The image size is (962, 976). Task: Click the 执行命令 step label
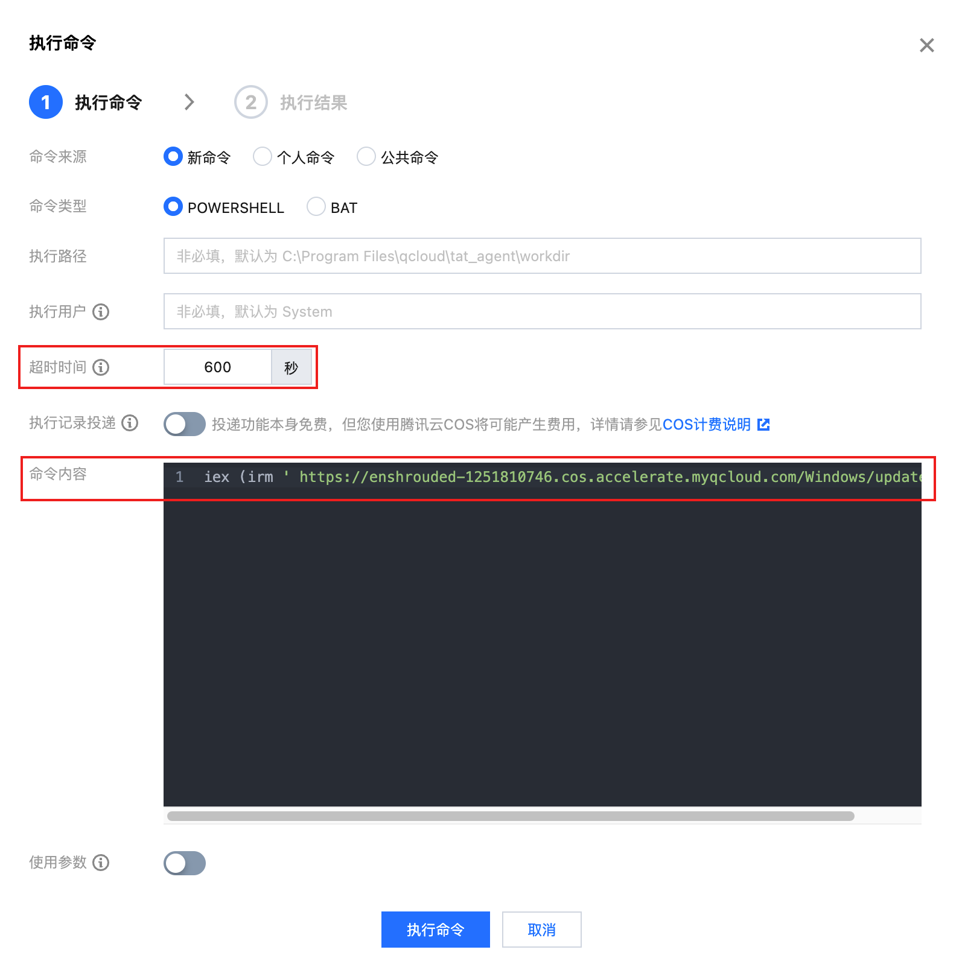click(x=109, y=103)
